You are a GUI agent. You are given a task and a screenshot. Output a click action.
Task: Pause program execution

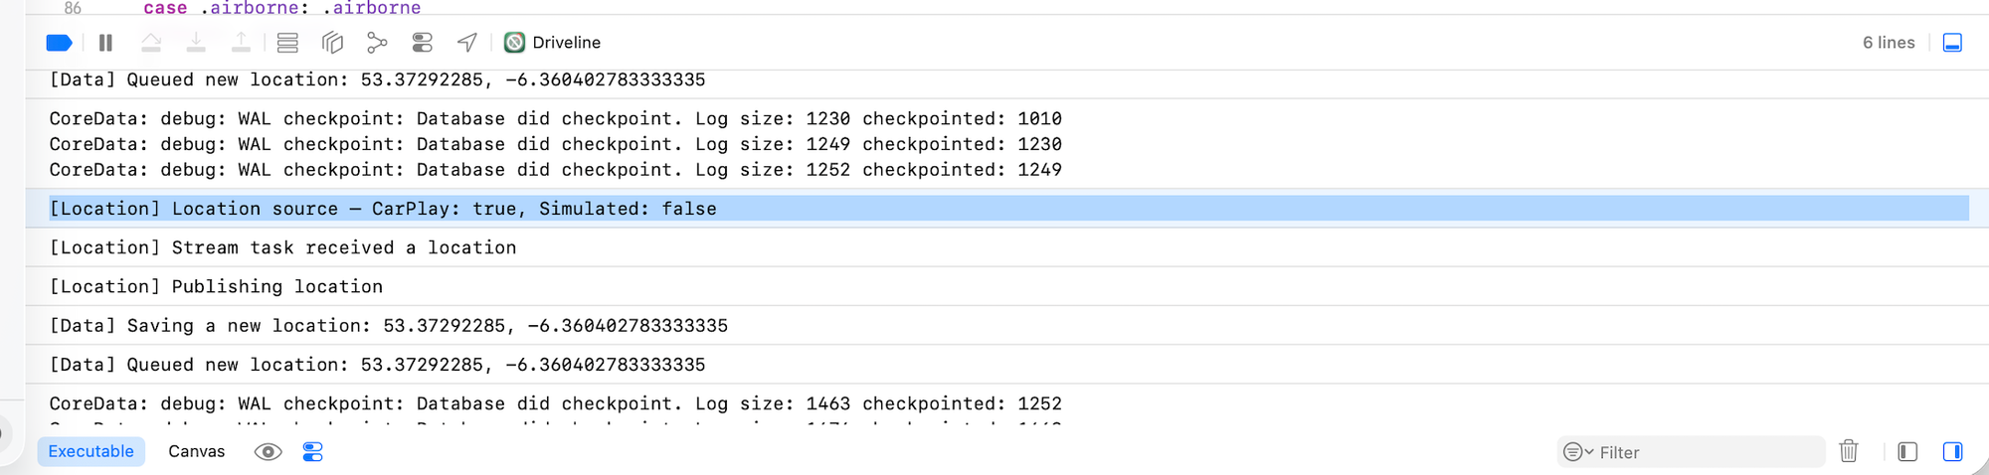[x=105, y=43]
